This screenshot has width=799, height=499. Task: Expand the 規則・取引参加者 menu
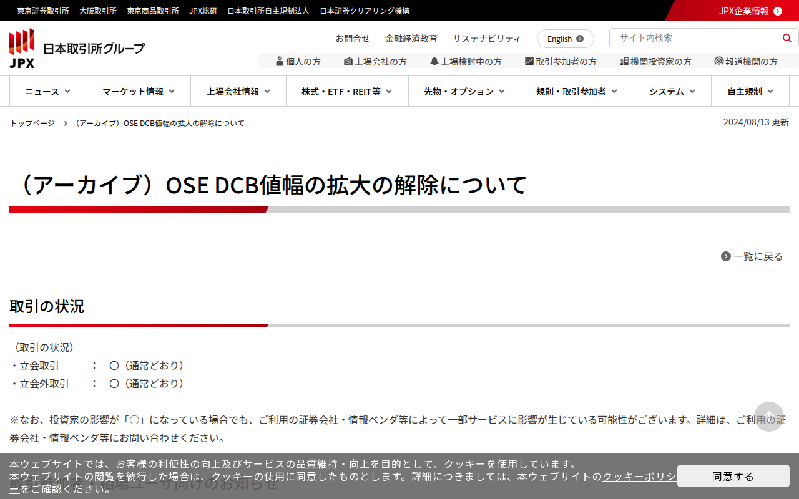(x=577, y=92)
